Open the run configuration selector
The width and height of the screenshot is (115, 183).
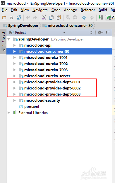110,17
